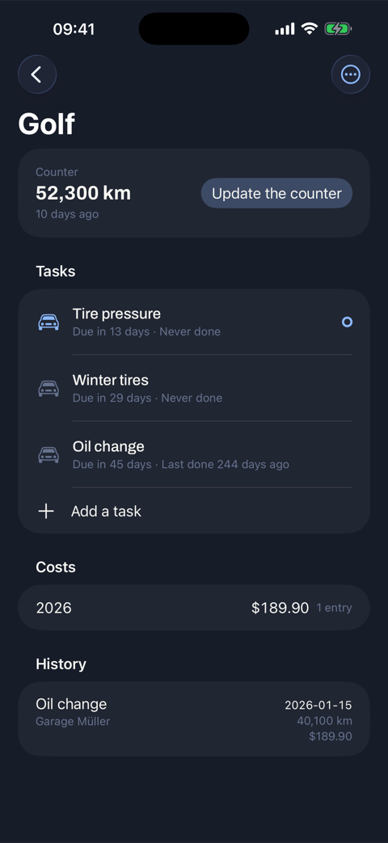388x843 pixels.
Task: Tap the battery charging indicator
Action: point(338,28)
